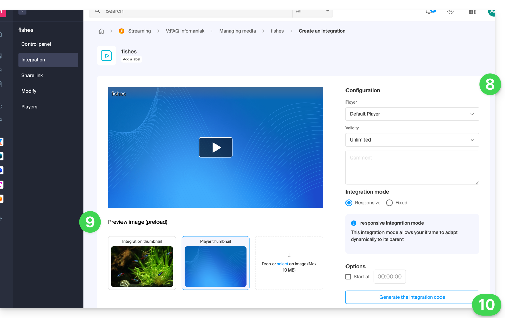The width and height of the screenshot is (505, 318).
Task: Click the home icon in breadcrumb
Action: (101, 31)
